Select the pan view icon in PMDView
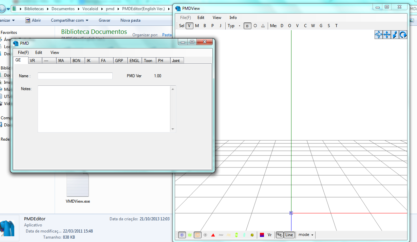417x242 pixels. [x=387, y=35]
